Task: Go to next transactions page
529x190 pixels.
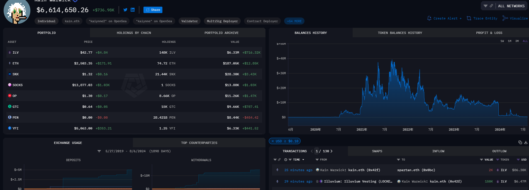Action: coord(331,151)
